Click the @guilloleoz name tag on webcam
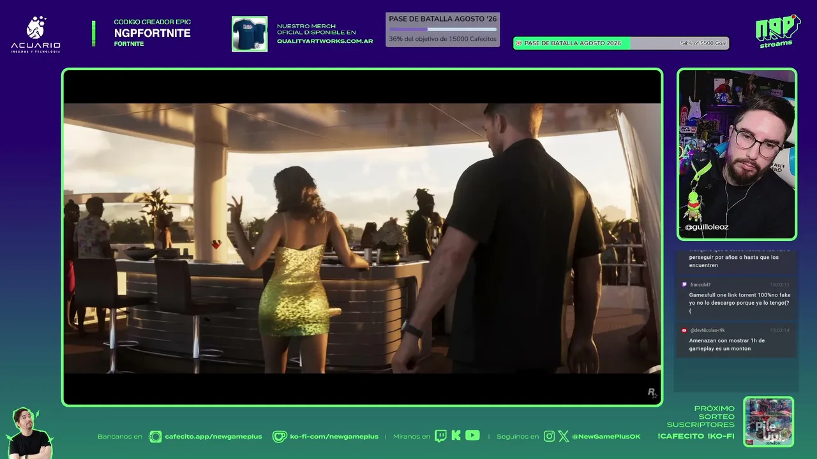Image resolution: width=817 pixels, height=459 pixels. coord(707,227)
